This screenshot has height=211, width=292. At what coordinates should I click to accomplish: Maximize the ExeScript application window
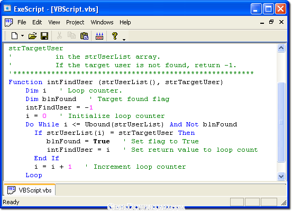268,9
